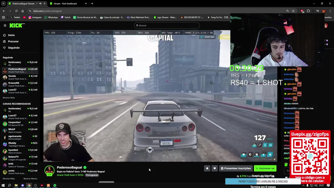Open Início in the Kick sidebar
Image resolution: width=334 pixels, height=188 pixels.
11,35
